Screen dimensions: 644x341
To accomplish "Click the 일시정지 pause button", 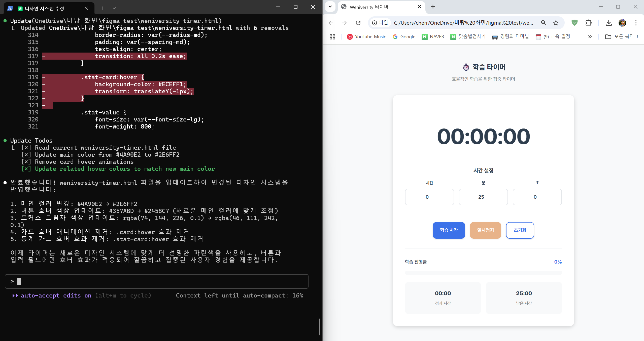I will [x=485, y=230].
